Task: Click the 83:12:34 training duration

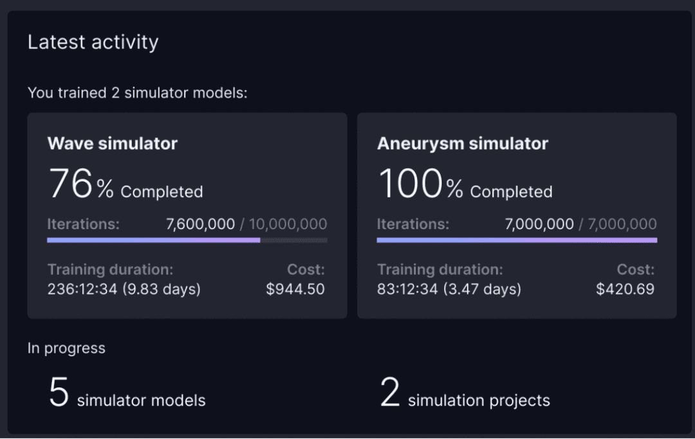Action: point(449,289)
